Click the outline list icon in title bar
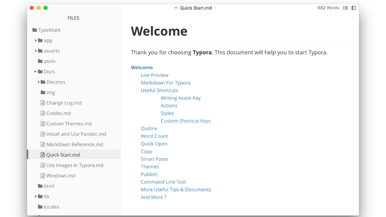The height and width of the screenshot is (217, 386). pyautogui.click(x=345, y=8)
